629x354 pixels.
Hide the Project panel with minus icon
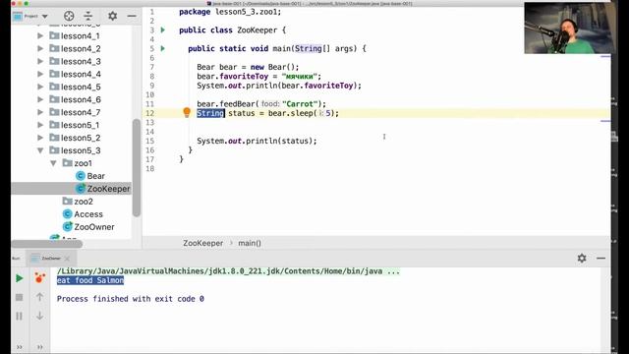click(x=132, y=16)
